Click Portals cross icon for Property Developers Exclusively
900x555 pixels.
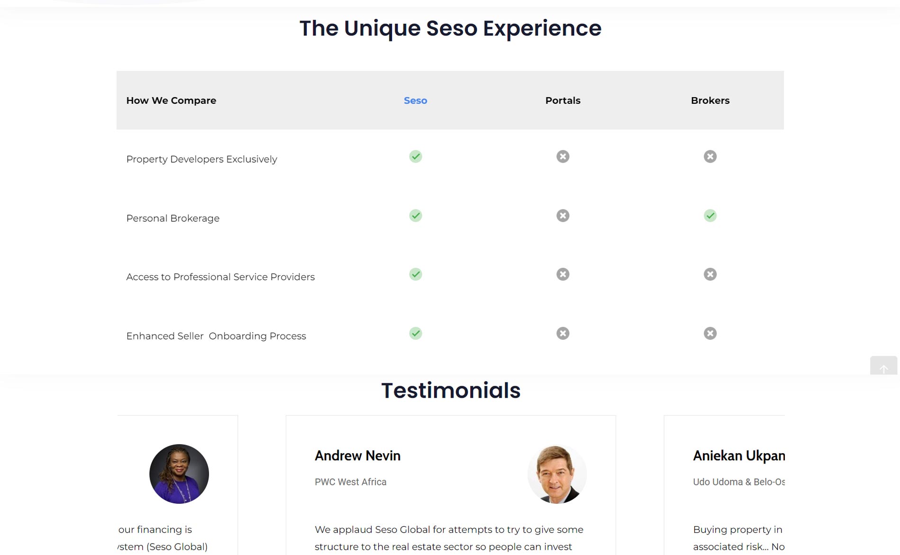(563, 156)
